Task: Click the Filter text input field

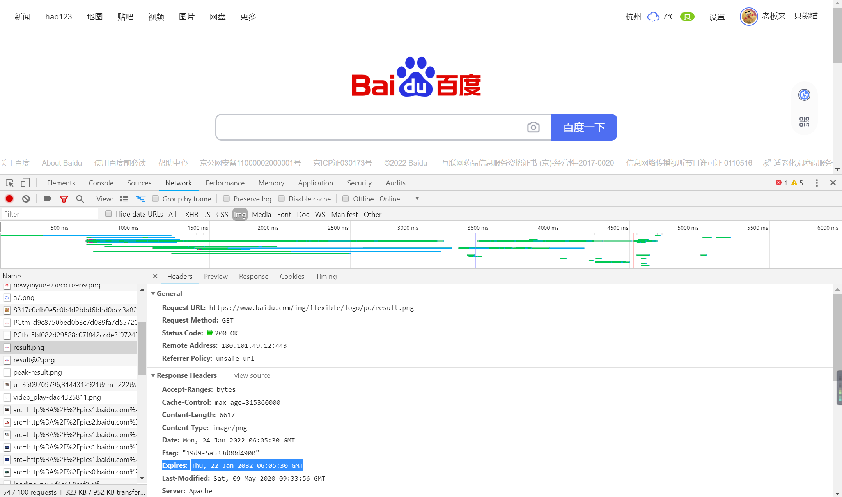Action: [50, 214]
